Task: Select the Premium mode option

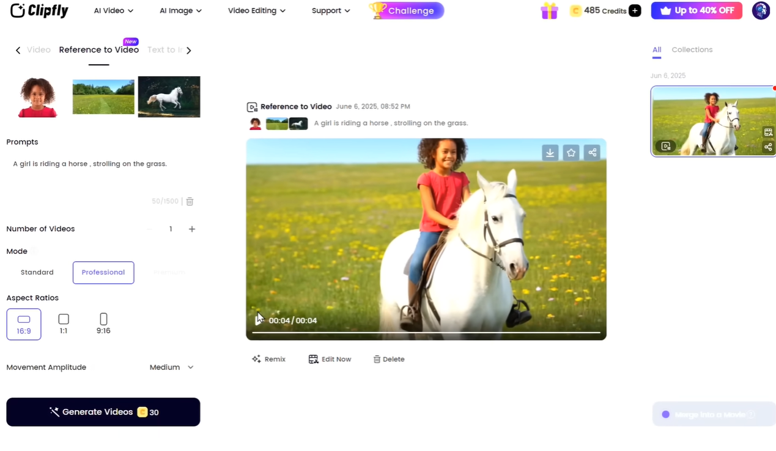Action: point(169,272)
